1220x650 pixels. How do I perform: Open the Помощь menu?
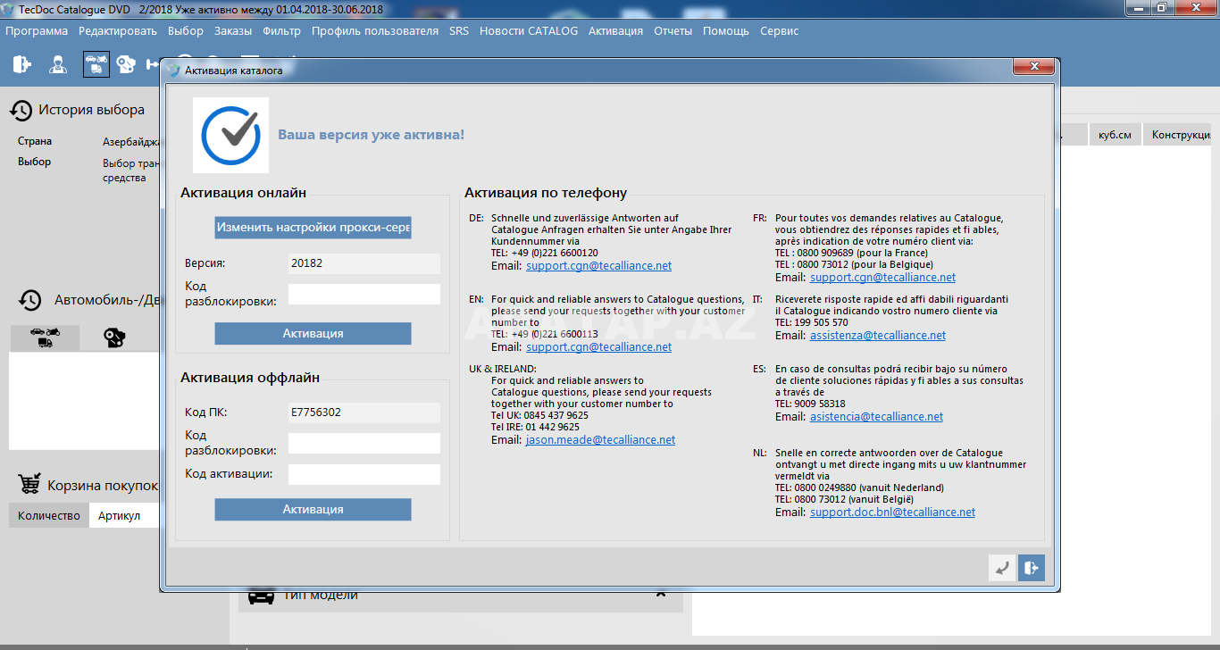tap(726, 30)
